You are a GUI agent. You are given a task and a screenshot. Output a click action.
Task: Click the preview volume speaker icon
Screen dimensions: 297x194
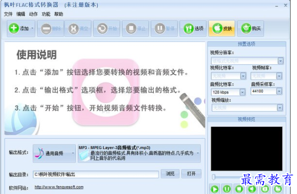tap(252, 189)
